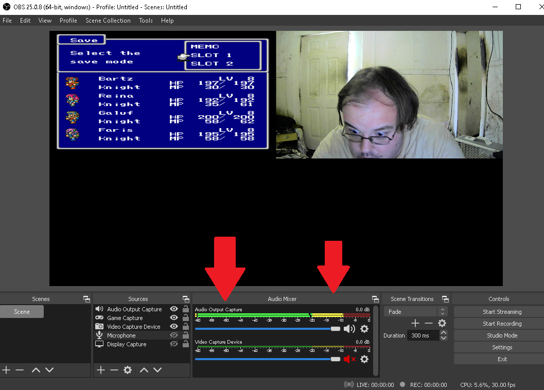
Task: Move source down in Sources list
Action: (157, 370)
